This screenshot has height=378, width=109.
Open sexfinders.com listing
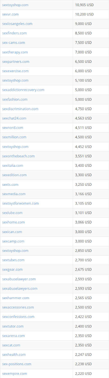pyautogui.click(x=14, y=33)
